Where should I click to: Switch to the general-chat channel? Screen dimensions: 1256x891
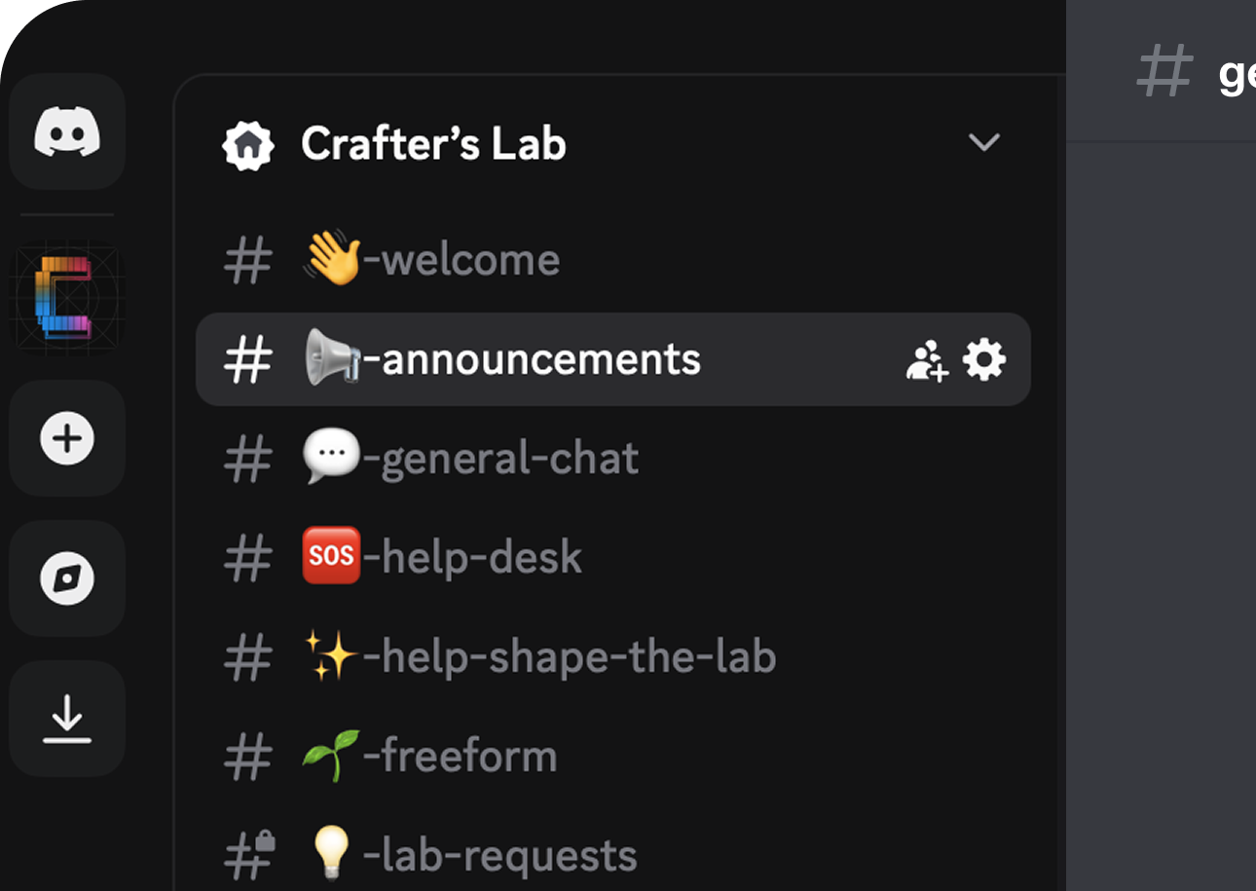pos(508,459)
